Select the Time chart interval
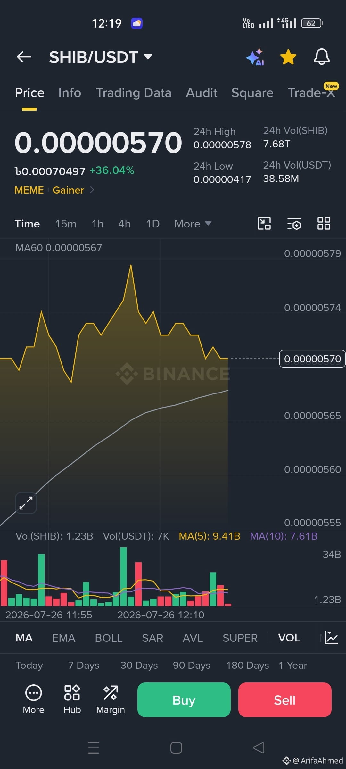The height and width of the screenshot is (769, 346). (x=27, y=224)
